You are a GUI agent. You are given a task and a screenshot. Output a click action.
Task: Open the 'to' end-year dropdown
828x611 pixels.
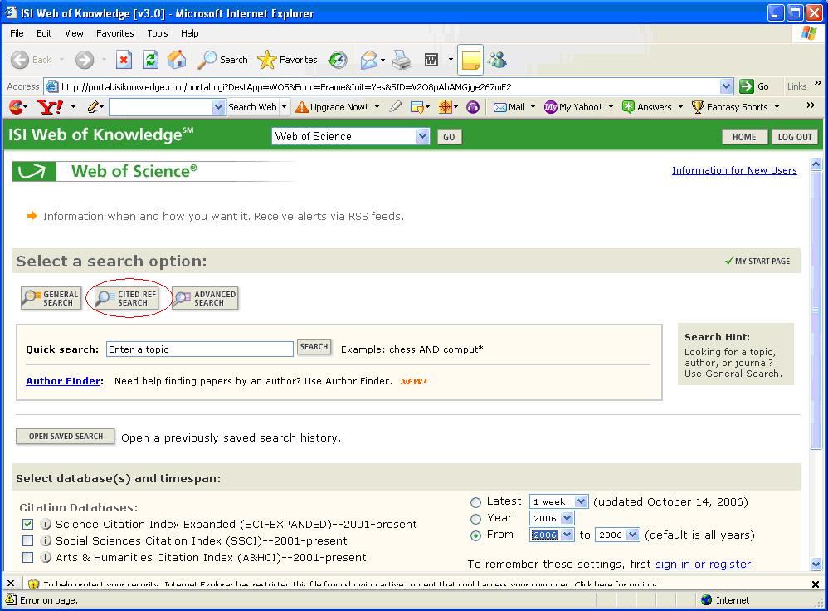click(633, 535)
